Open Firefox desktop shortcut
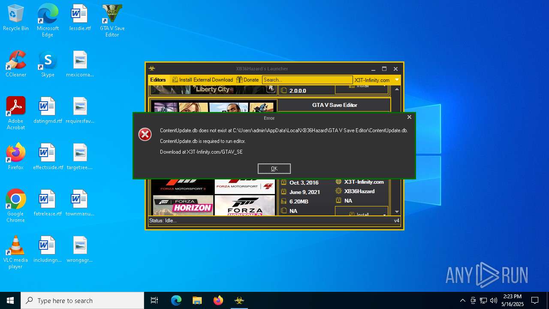This screenshot has width=549, height=309. [16, 157]
